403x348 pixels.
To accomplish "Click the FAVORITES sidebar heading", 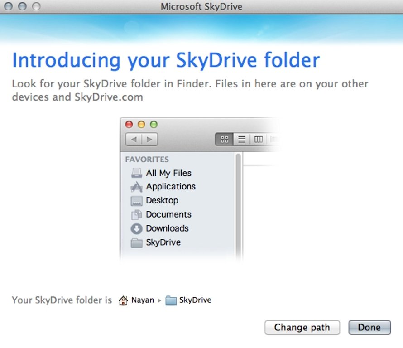I will [147, 159].
